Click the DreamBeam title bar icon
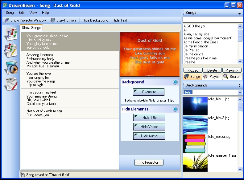 tap(5, 5)
